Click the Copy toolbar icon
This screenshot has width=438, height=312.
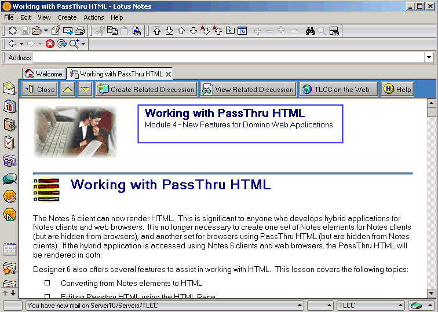(112, 31)
